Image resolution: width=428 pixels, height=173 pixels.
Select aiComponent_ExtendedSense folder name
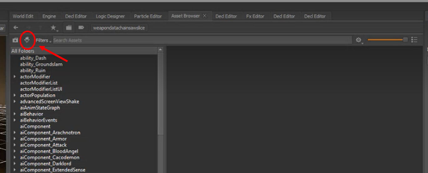pyautogui.click(x=53, y=170)
